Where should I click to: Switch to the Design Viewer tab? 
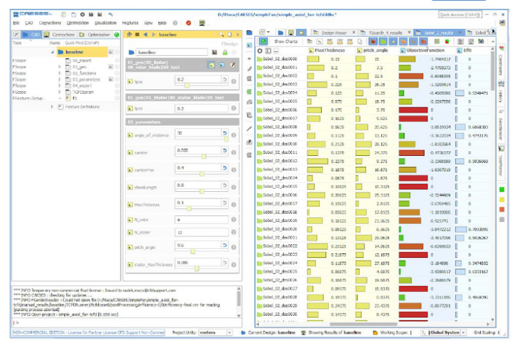333,33
